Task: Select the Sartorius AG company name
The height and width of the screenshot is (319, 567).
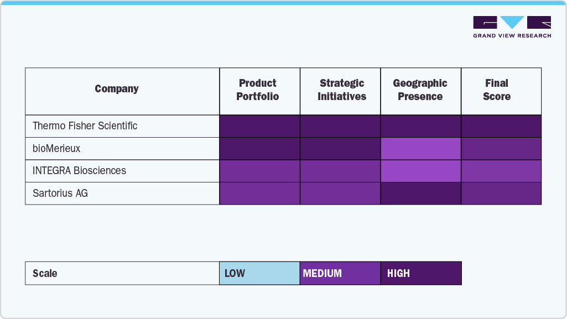Action: [x=60, y=194]
